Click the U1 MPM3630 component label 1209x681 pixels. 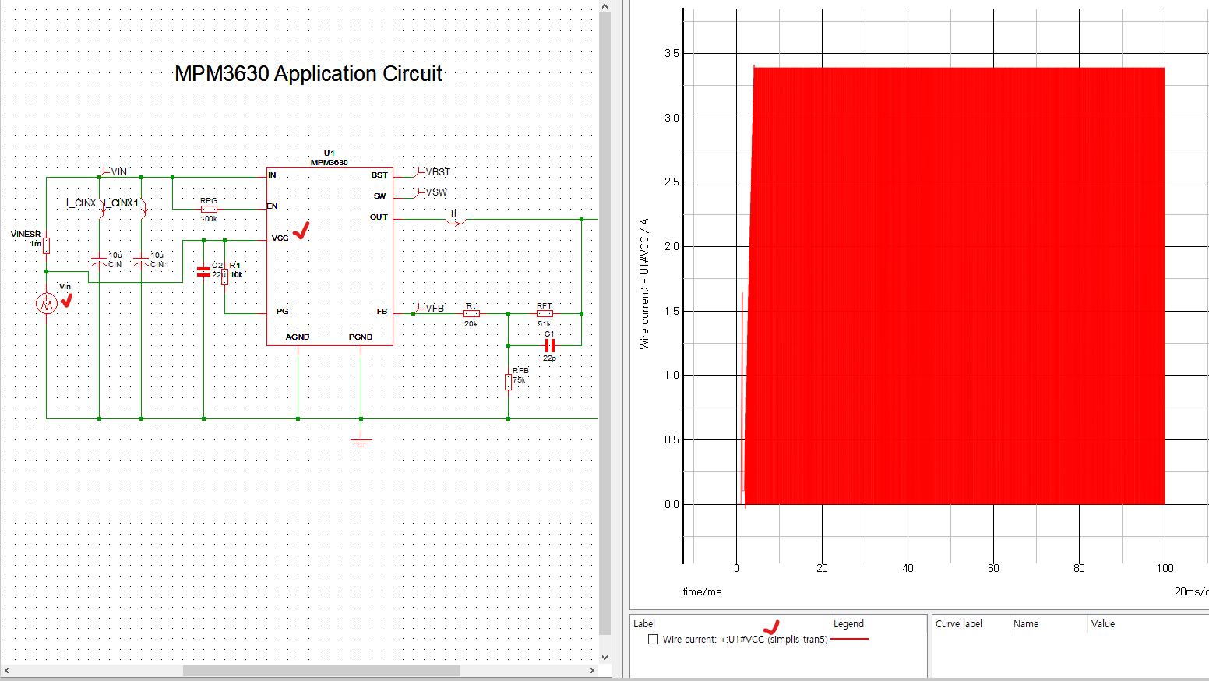click(x=330, y=158)
